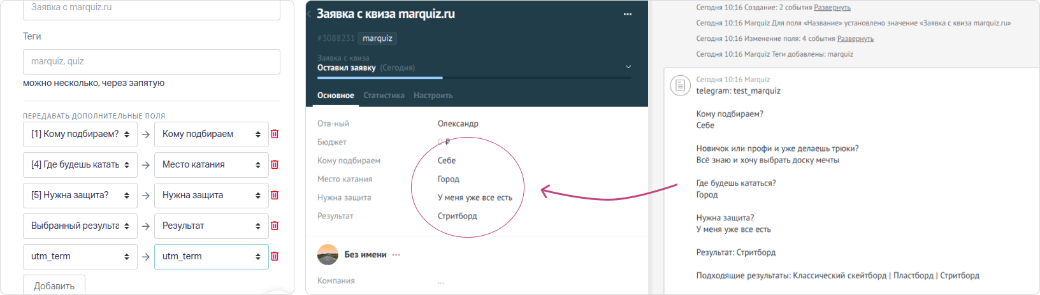Click the contact avatar thumbnail
The width and height of the screenshot is (1040, 295).
328,254
